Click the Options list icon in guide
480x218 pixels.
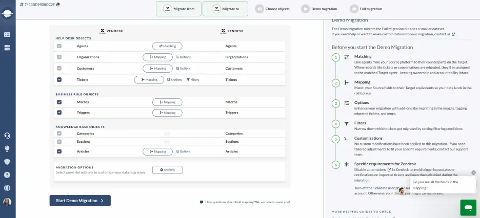click(346, 103)
